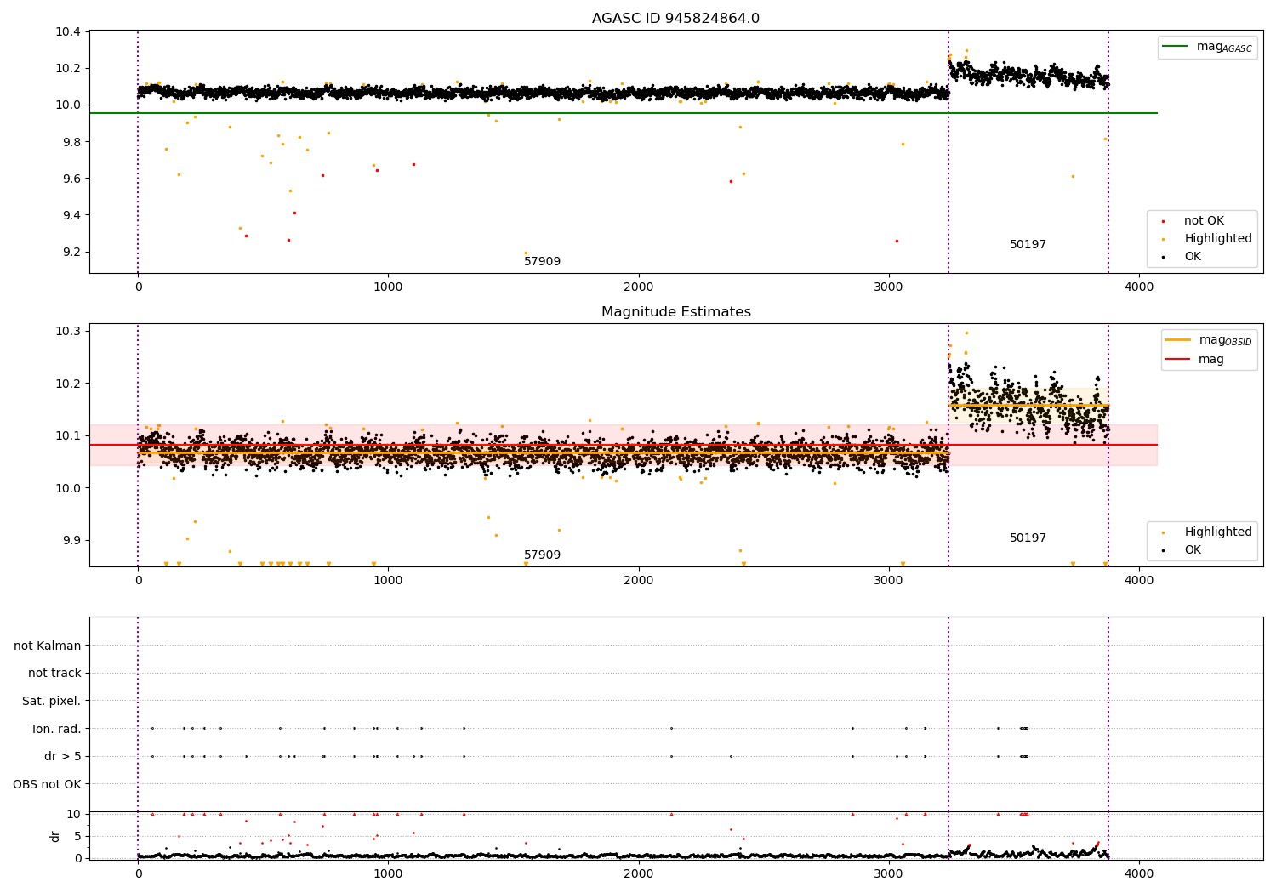The width and height of the screenshot is (1276, 893).
Task: Click the '9.8' y-tick on top plot
Action: coord(71,142)
